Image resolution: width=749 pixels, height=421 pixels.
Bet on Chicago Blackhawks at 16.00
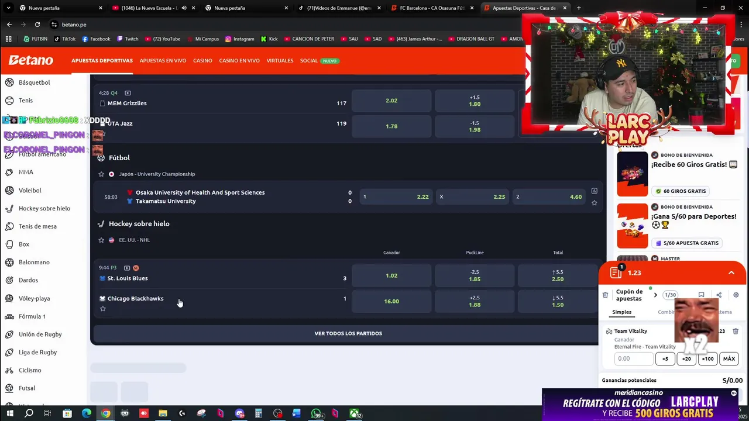391,301
